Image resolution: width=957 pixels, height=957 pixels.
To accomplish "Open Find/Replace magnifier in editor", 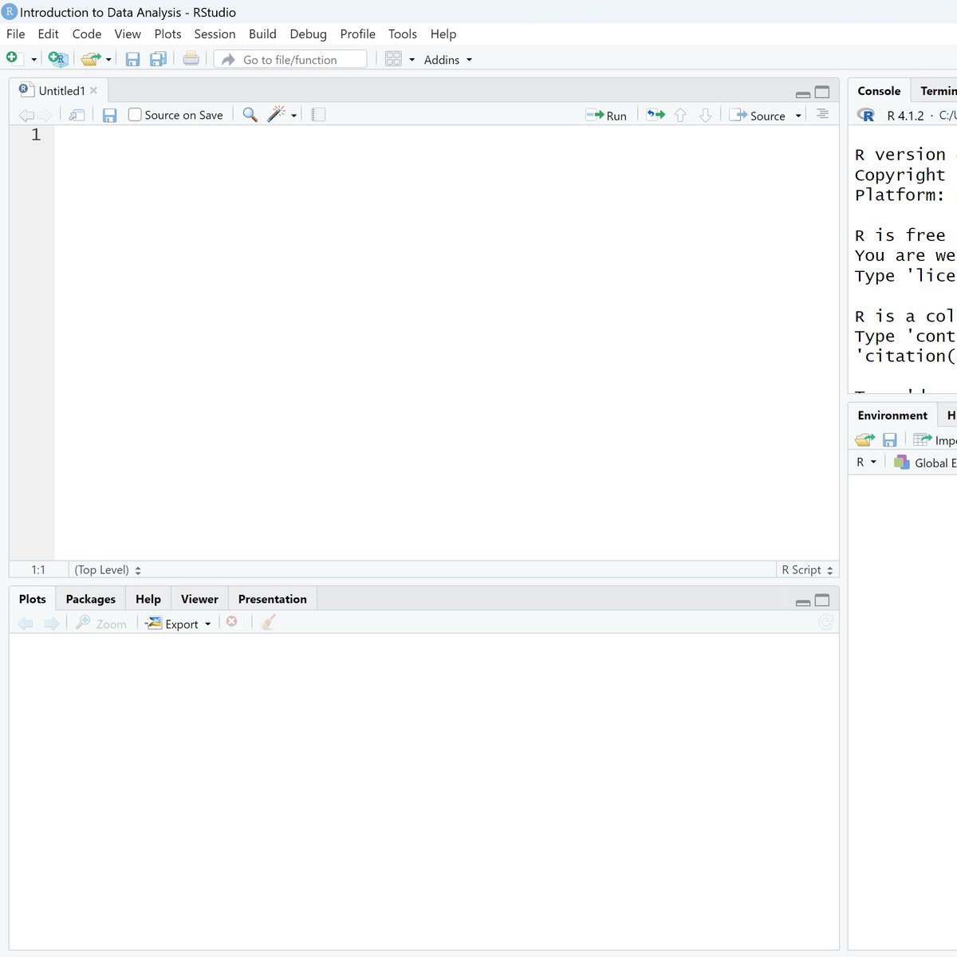I will coord(250,115).
